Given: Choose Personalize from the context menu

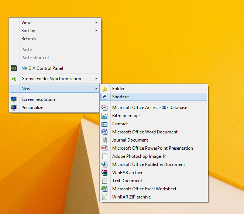Looking at the screenshot, I should coord(55,108).
